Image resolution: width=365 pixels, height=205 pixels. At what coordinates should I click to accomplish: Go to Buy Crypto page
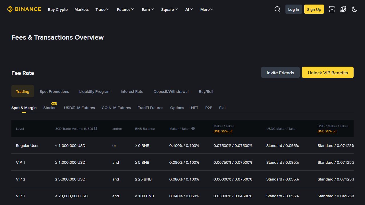58,9
